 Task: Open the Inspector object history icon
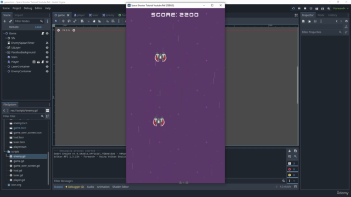[346, 21]
